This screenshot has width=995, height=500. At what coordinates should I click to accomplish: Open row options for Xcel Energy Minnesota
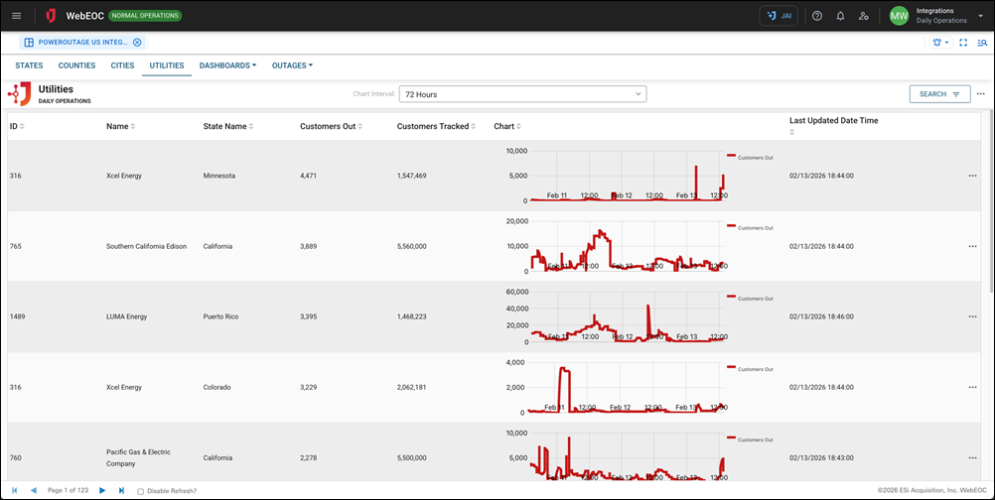972,176
